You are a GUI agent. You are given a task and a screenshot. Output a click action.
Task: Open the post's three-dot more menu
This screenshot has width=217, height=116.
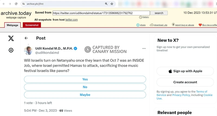pyautogui.click(x=144, y=49)
